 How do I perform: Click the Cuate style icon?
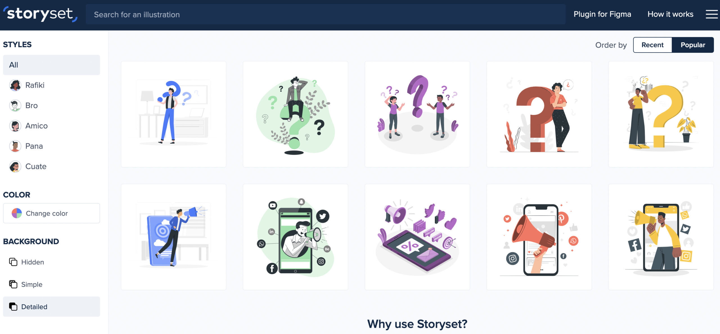15,166
